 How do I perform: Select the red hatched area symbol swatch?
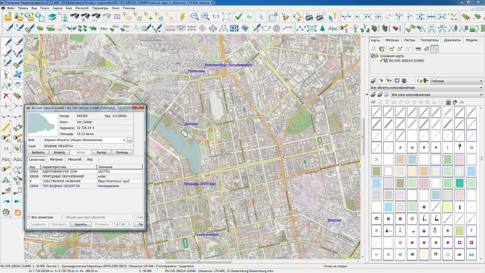pos(424,183)
